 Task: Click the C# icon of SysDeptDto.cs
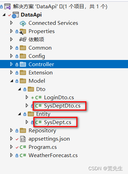click(38, 106)
